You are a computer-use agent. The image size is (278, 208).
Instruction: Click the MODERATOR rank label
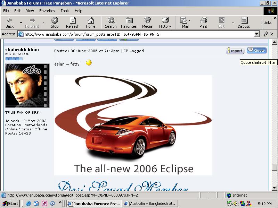[17, 54]
